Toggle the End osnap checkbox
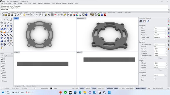170x95 pixels. pyautogui.click(x=1, y=58)
